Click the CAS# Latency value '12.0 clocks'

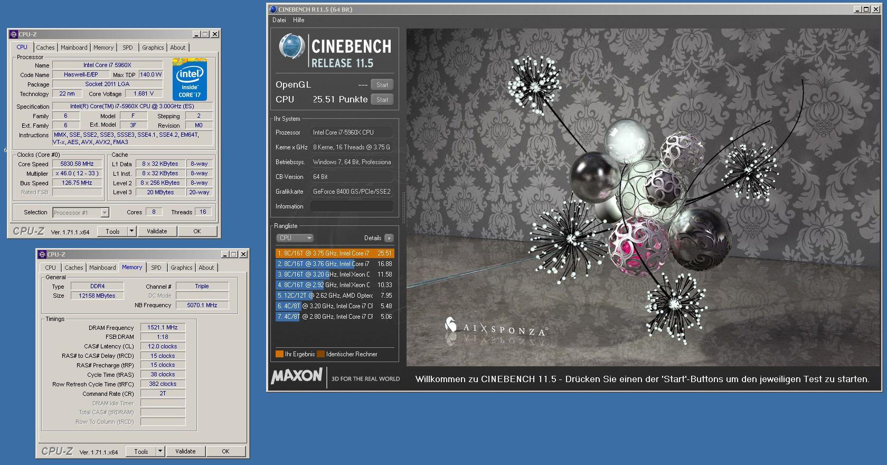click(163, 347)
